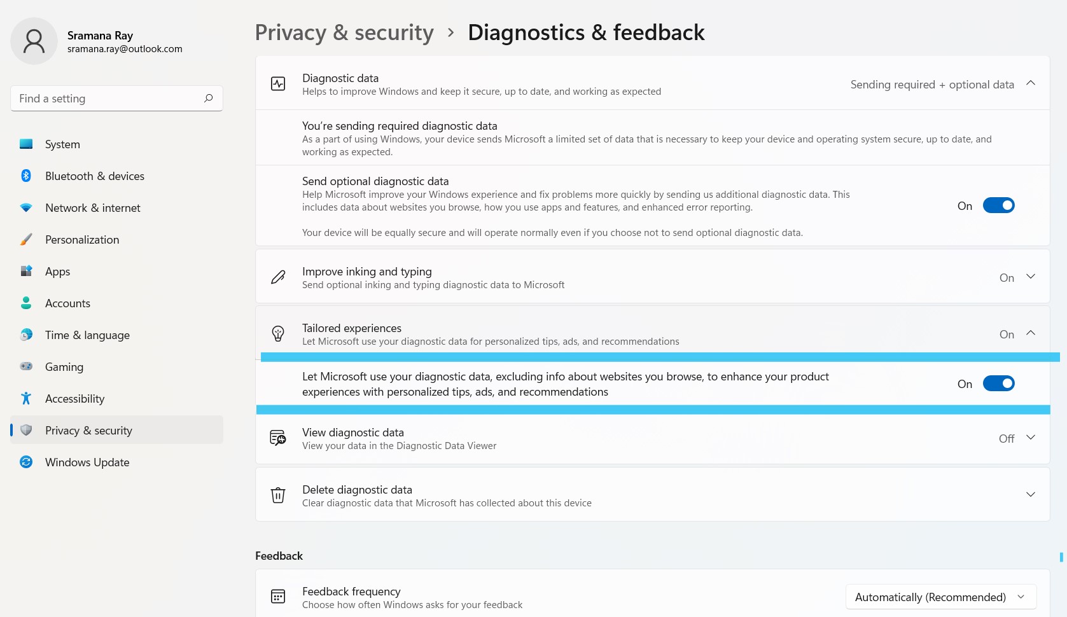Click the Diagnostic data heartbeat icon

278,84
